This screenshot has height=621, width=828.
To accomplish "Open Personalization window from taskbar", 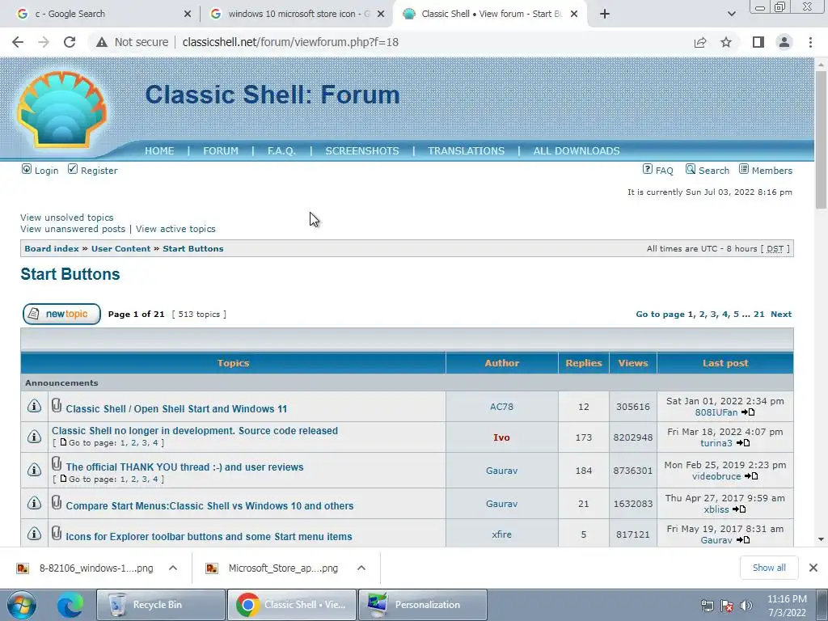I will click(424, 605).
